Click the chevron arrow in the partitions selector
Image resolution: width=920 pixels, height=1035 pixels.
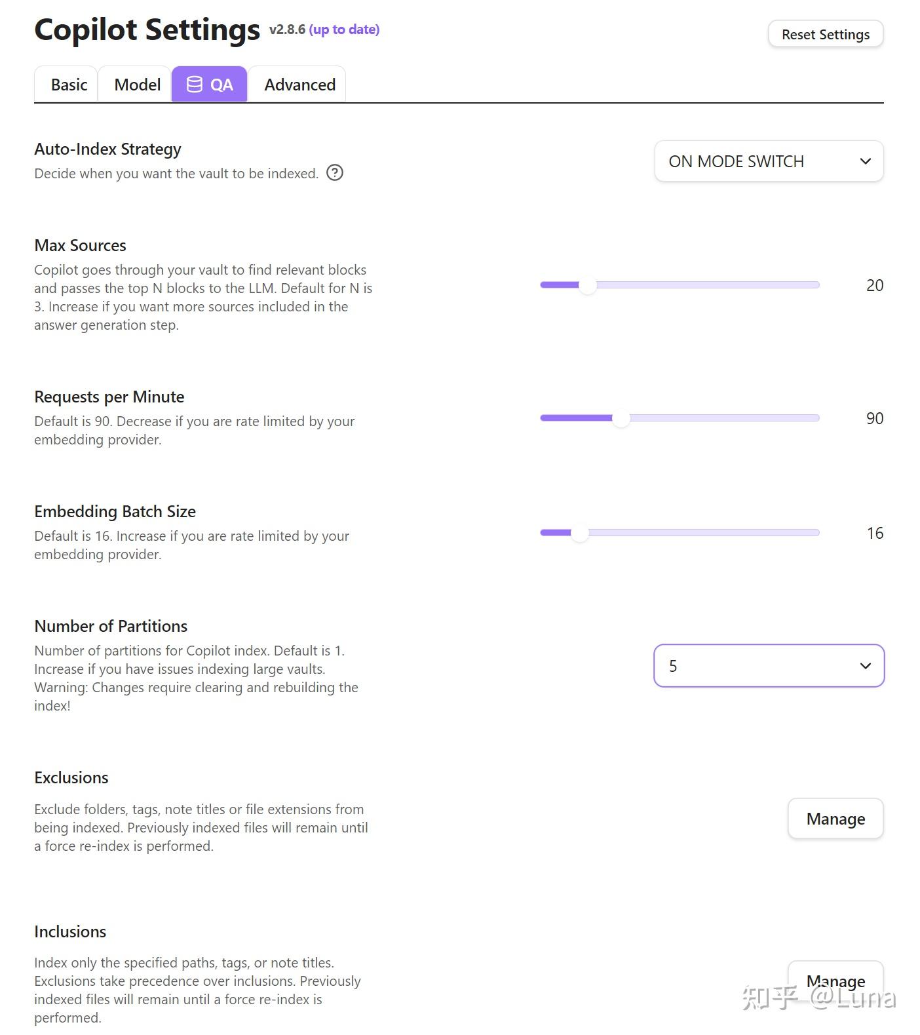coord(865,666)
